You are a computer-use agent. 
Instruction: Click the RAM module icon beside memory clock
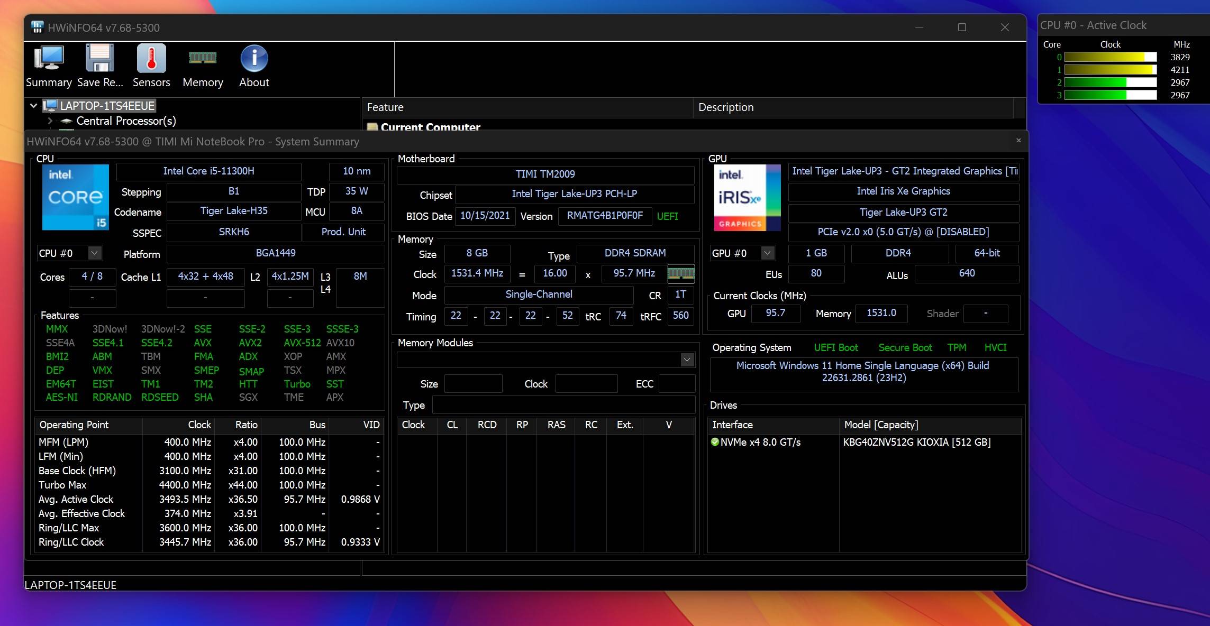(681, 274)
